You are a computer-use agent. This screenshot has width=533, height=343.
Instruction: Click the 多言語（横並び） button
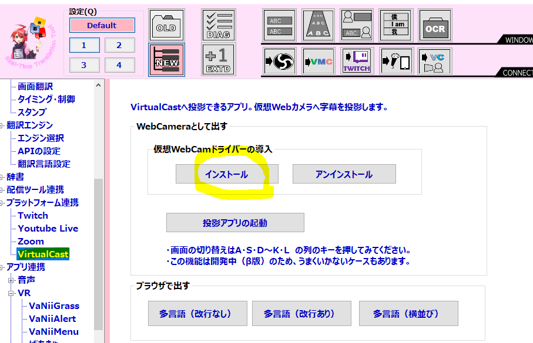coord(408,314)
